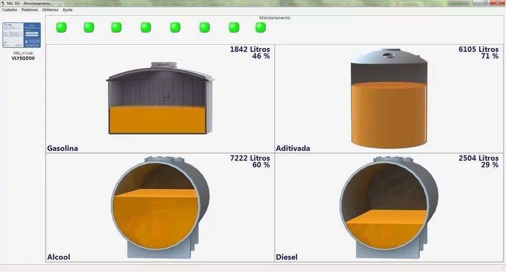This screenshot has height=272, width=506.
Task: Close the NKL SIV Monitoramento window
Action: click(x=498, y=3)
